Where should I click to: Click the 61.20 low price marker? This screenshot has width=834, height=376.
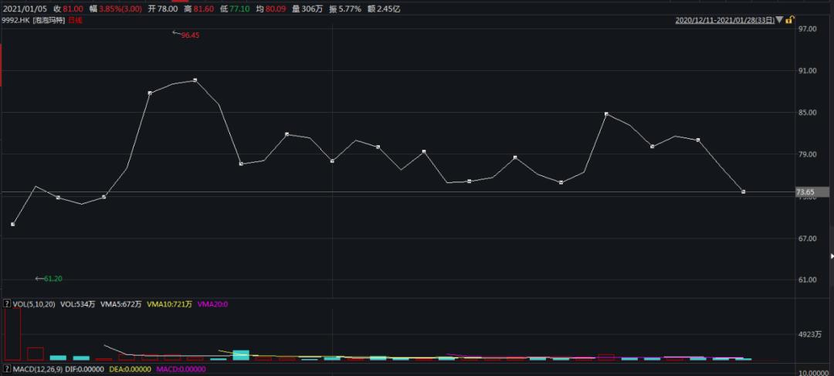tap(53, 279)
